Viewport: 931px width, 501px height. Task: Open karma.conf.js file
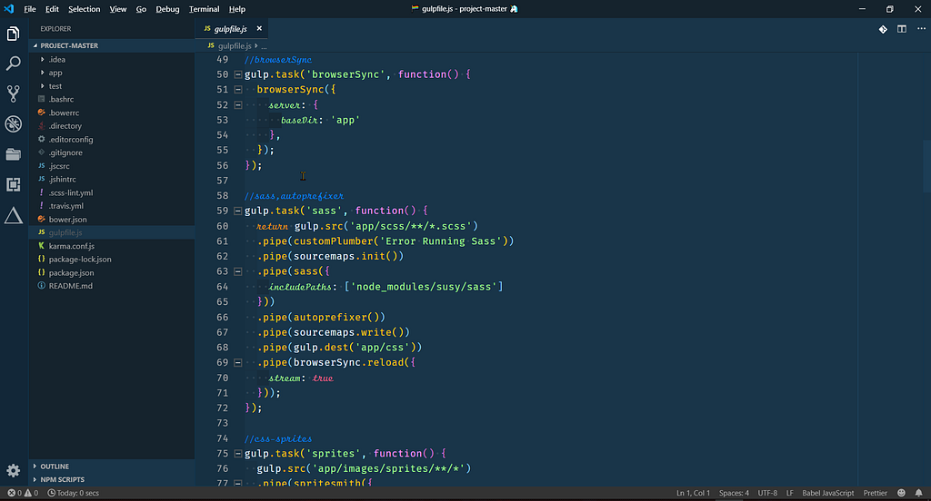coord(112,246)
